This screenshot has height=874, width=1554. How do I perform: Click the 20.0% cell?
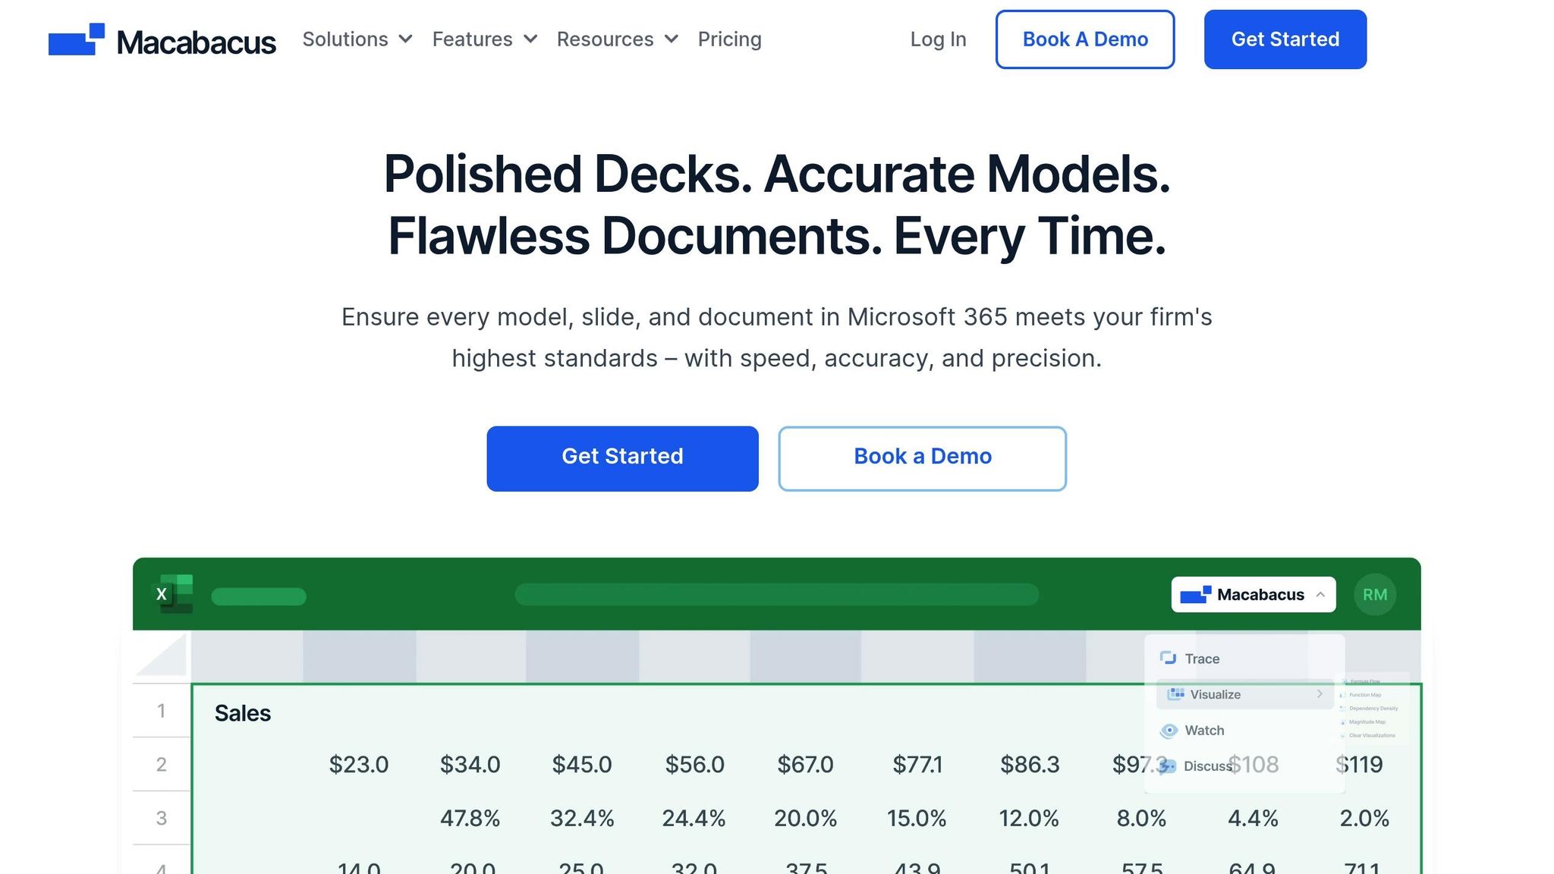coord(805,819)
